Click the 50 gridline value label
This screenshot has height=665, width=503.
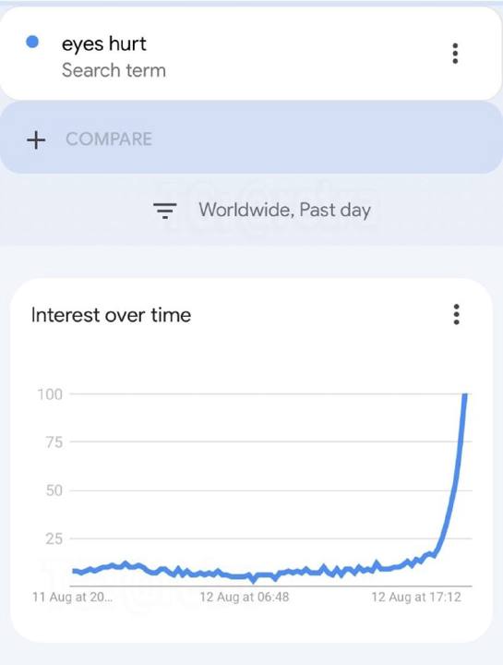coord(54,490)
